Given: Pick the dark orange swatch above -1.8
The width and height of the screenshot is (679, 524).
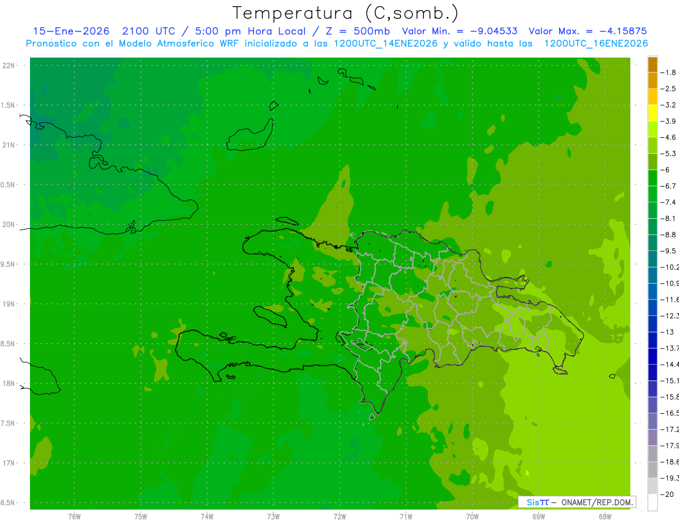Looking at the screenshot, I should tap(652, 64).
